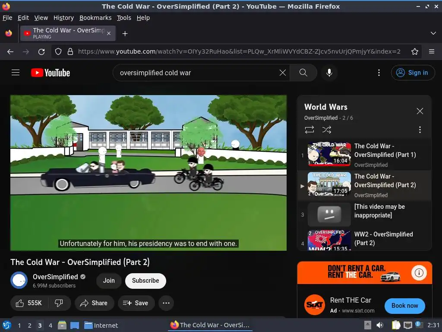The width and height of the screenshot is (442, 332).
Task: Close The Cold War browser tab
Action: [x=109, y=33]
